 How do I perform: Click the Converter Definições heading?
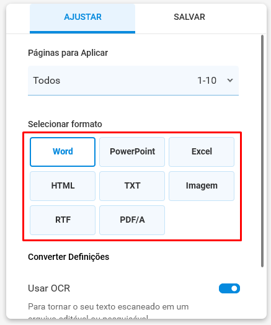pyautogui.click(x=69, y=257)
